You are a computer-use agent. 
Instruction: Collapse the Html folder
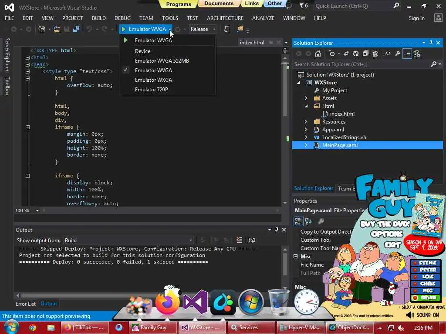coord(306,106)
